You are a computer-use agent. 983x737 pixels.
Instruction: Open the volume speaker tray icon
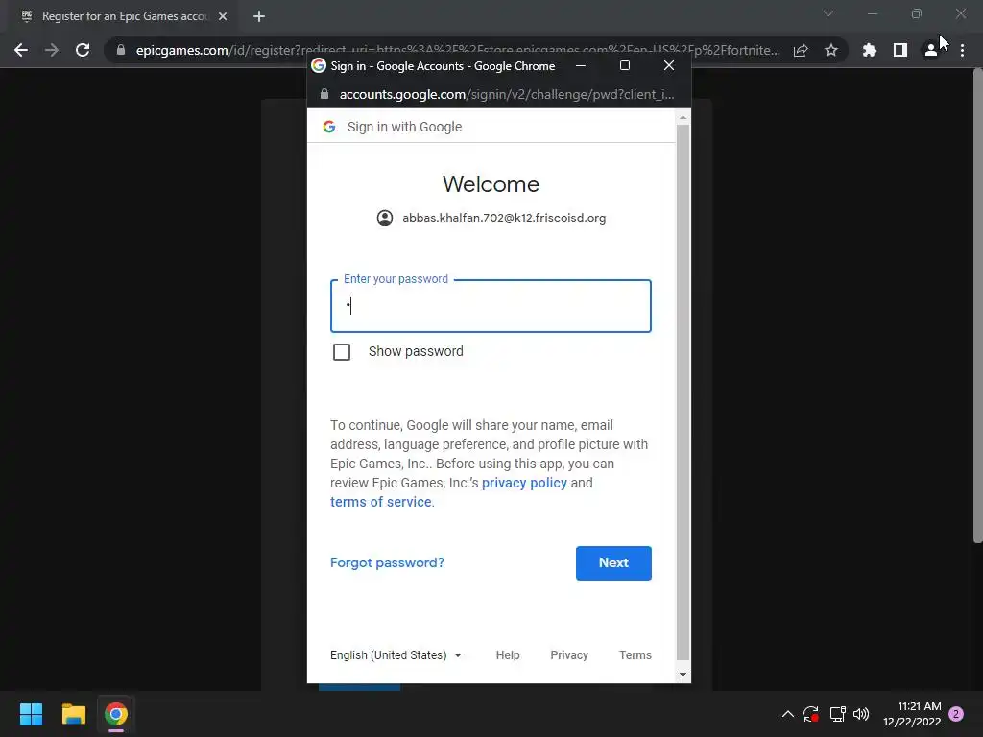tap(861, 714)
